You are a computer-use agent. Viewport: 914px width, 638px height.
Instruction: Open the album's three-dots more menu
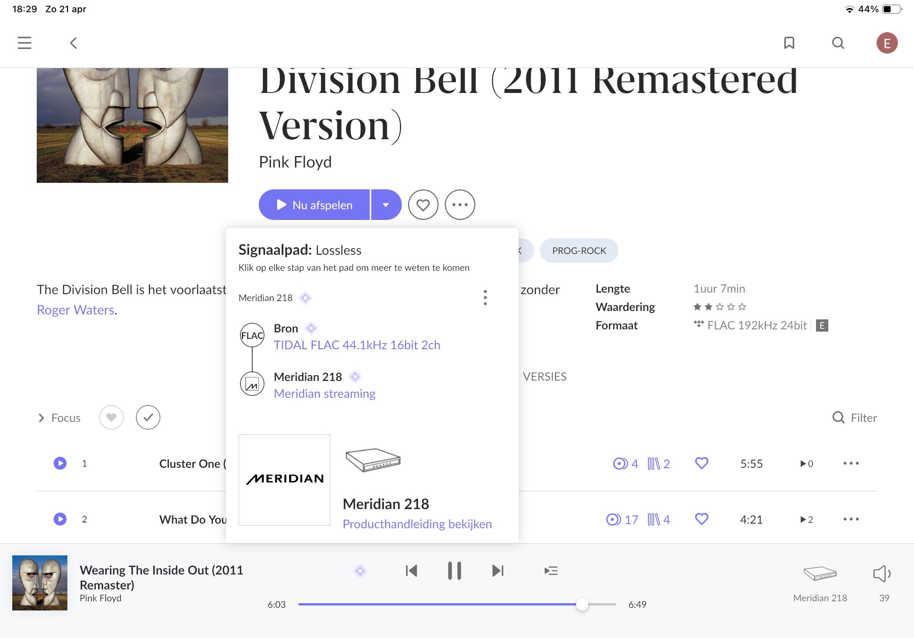click(x=460, y=205)
